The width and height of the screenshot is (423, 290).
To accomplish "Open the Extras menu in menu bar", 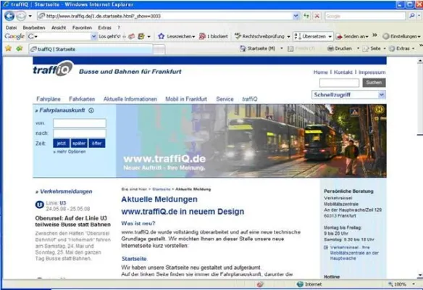I will pyautogui.click(x=104, y=28).
